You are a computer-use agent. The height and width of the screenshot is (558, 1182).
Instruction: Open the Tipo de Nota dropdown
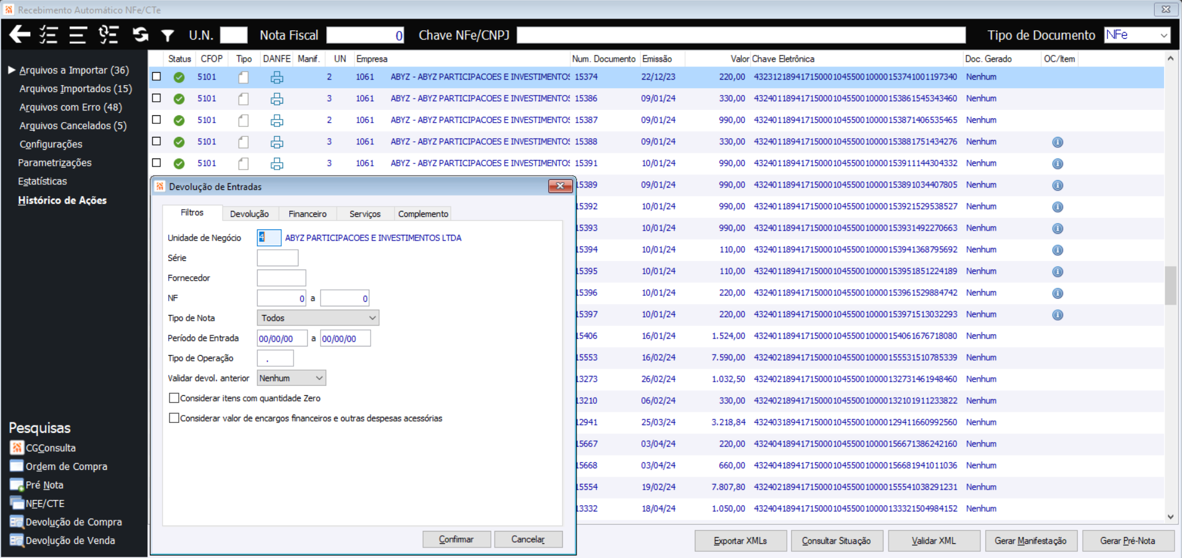[318, 318]
